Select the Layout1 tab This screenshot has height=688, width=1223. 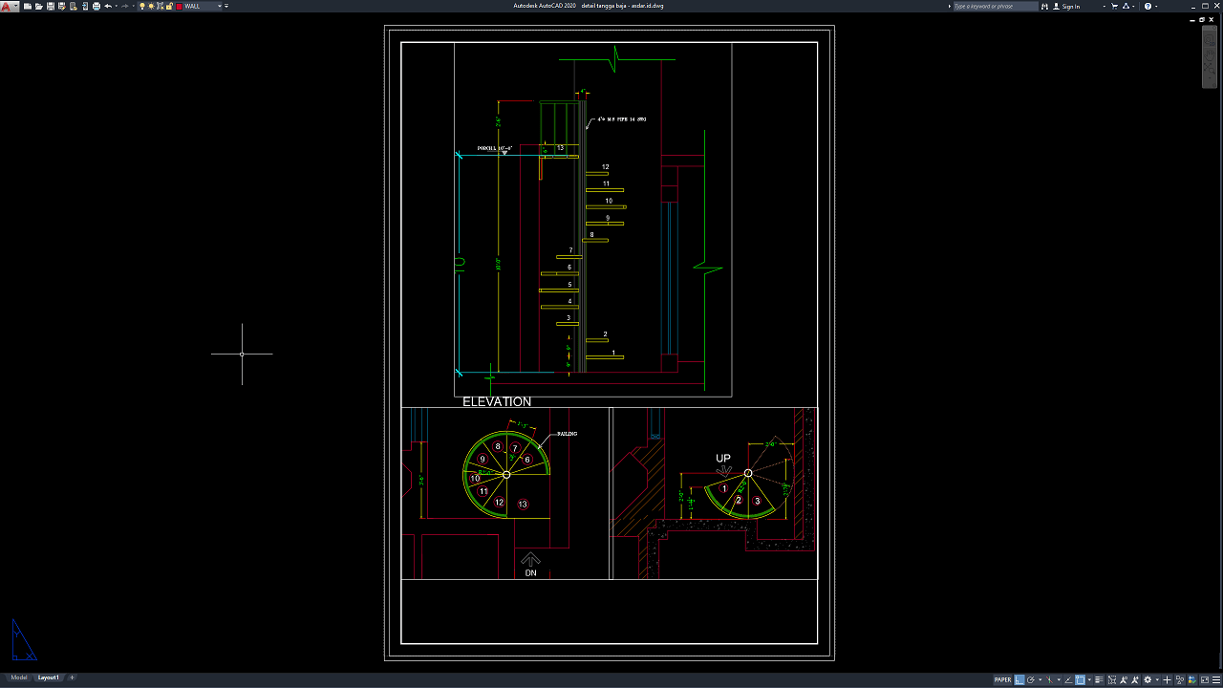(x=48, y=677)
